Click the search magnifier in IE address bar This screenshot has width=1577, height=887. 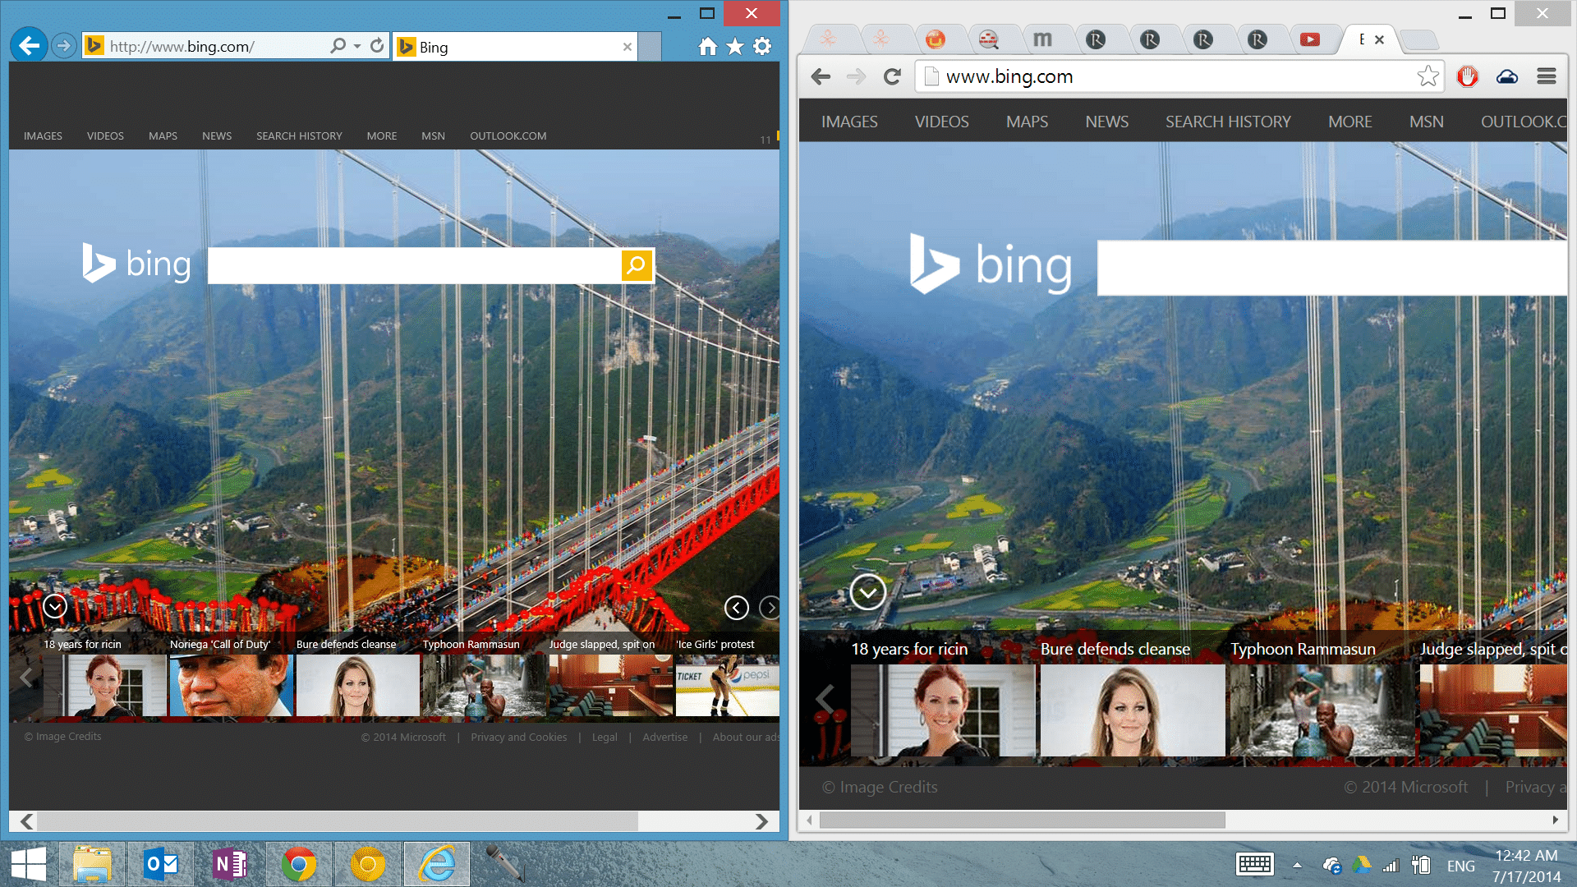(338, 46)
